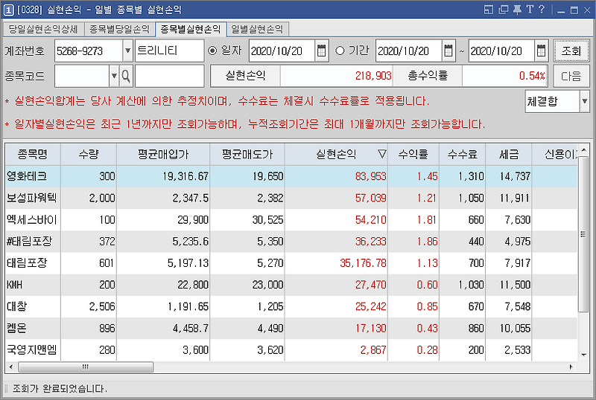Click sort triangle on 실현손익 column
Viewport: 596px width, 400px height.
[x=382, y=154]
